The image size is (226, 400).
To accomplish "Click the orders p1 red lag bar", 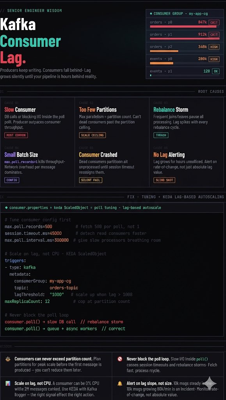I will pyautogui.click(x=185, y=39).
